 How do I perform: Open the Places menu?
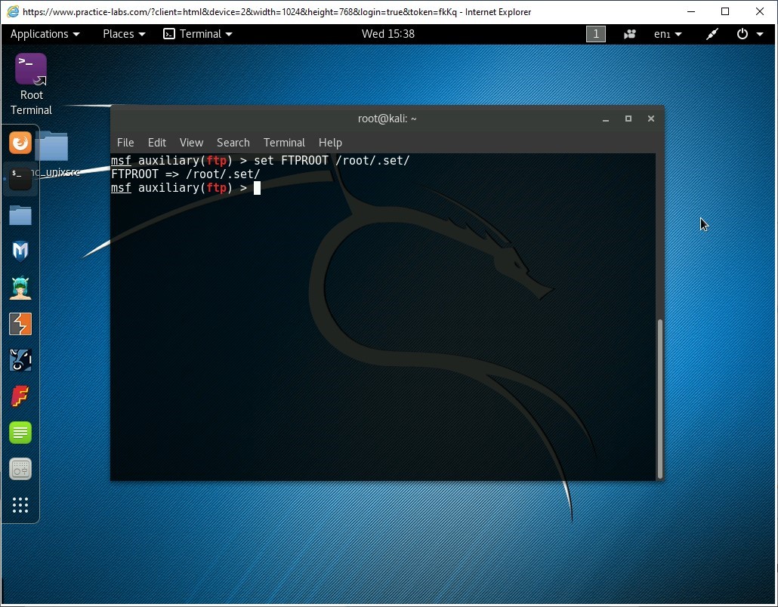124,34
